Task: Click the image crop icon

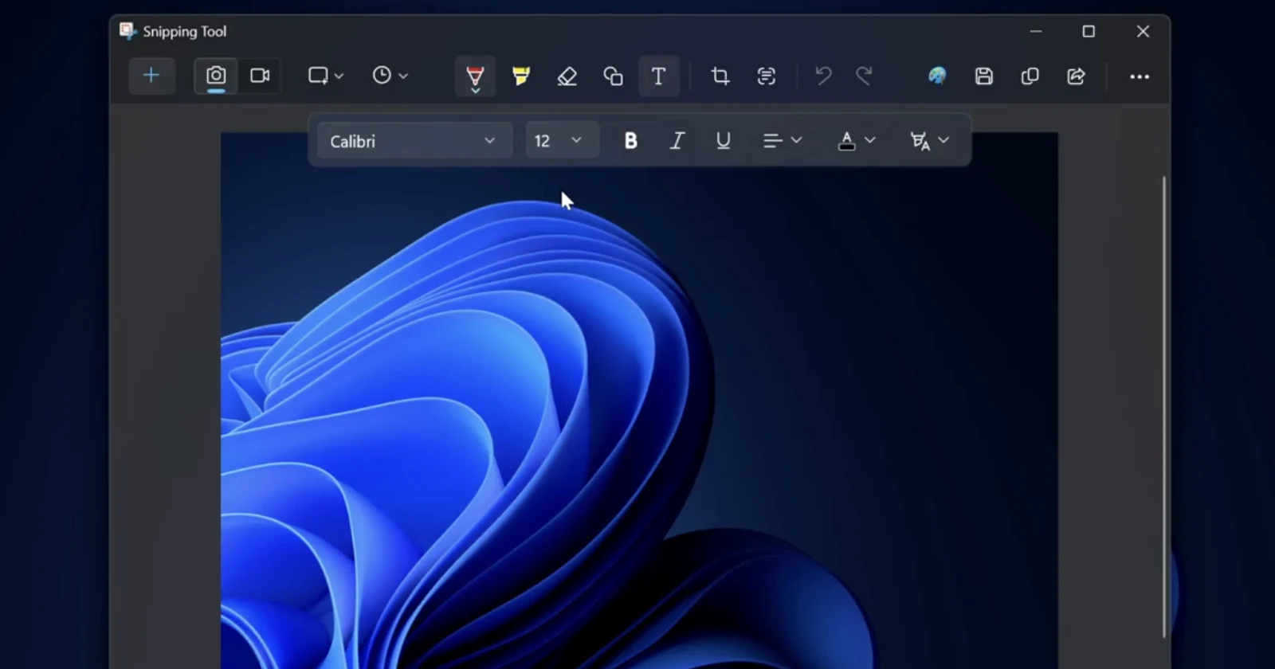Action: (x=720, y=76)
